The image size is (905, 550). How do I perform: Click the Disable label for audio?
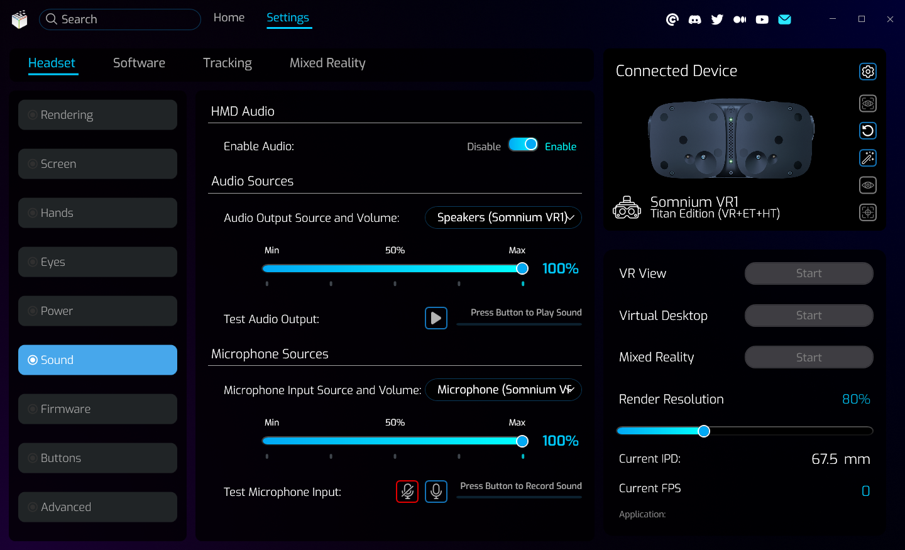click(484, 146)
